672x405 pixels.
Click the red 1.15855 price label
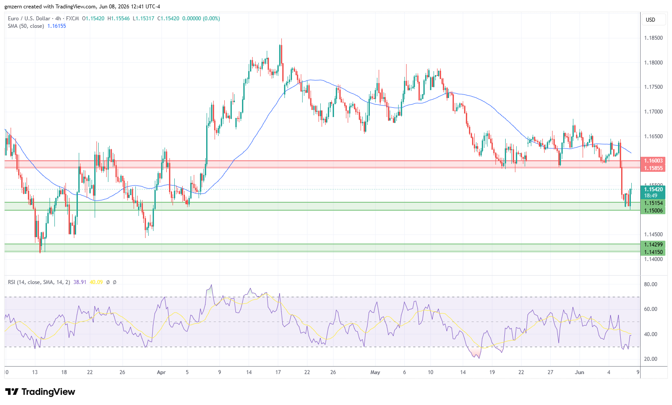(x=653, y=168)
